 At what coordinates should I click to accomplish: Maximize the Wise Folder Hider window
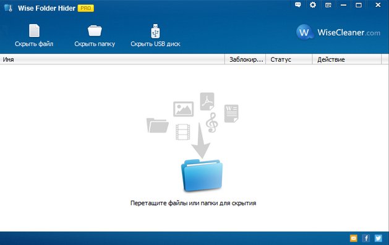pyautogui.click(x=359, y=5)
